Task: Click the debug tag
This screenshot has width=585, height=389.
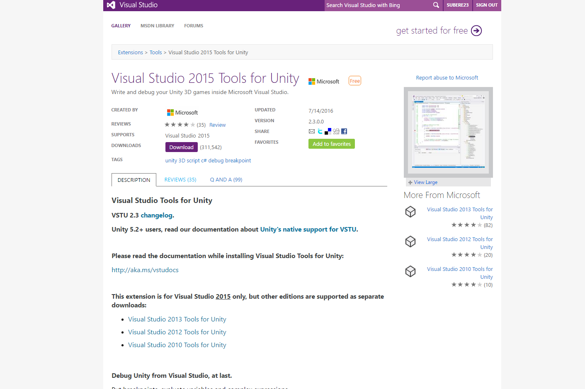Action: [x=216, y=161]
